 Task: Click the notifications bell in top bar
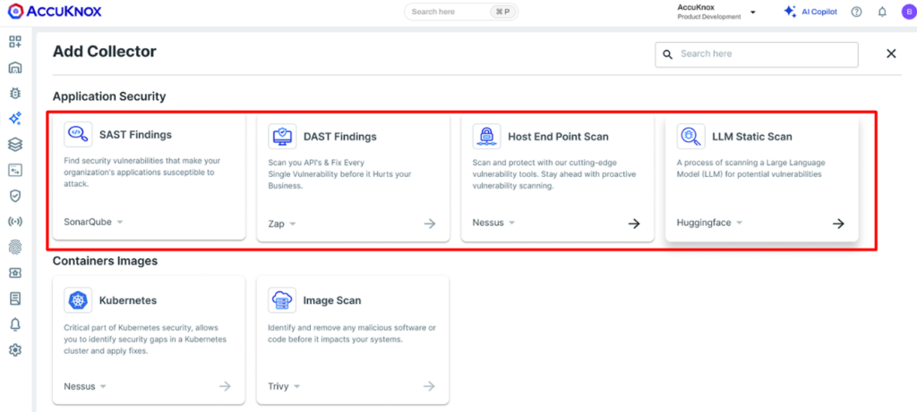(x=882, y=12)
